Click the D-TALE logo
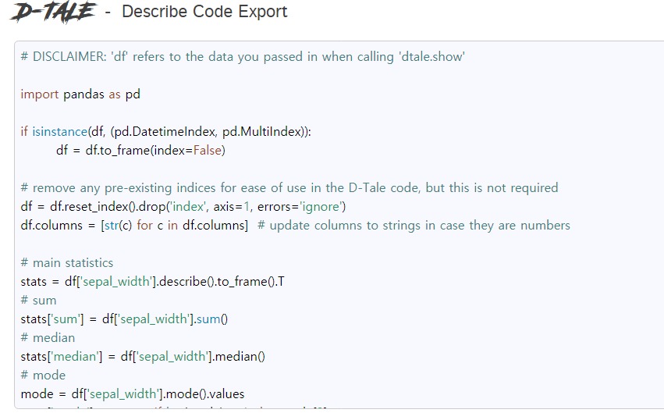The width and height of the screenshot is (664, 413). (54, 12)
